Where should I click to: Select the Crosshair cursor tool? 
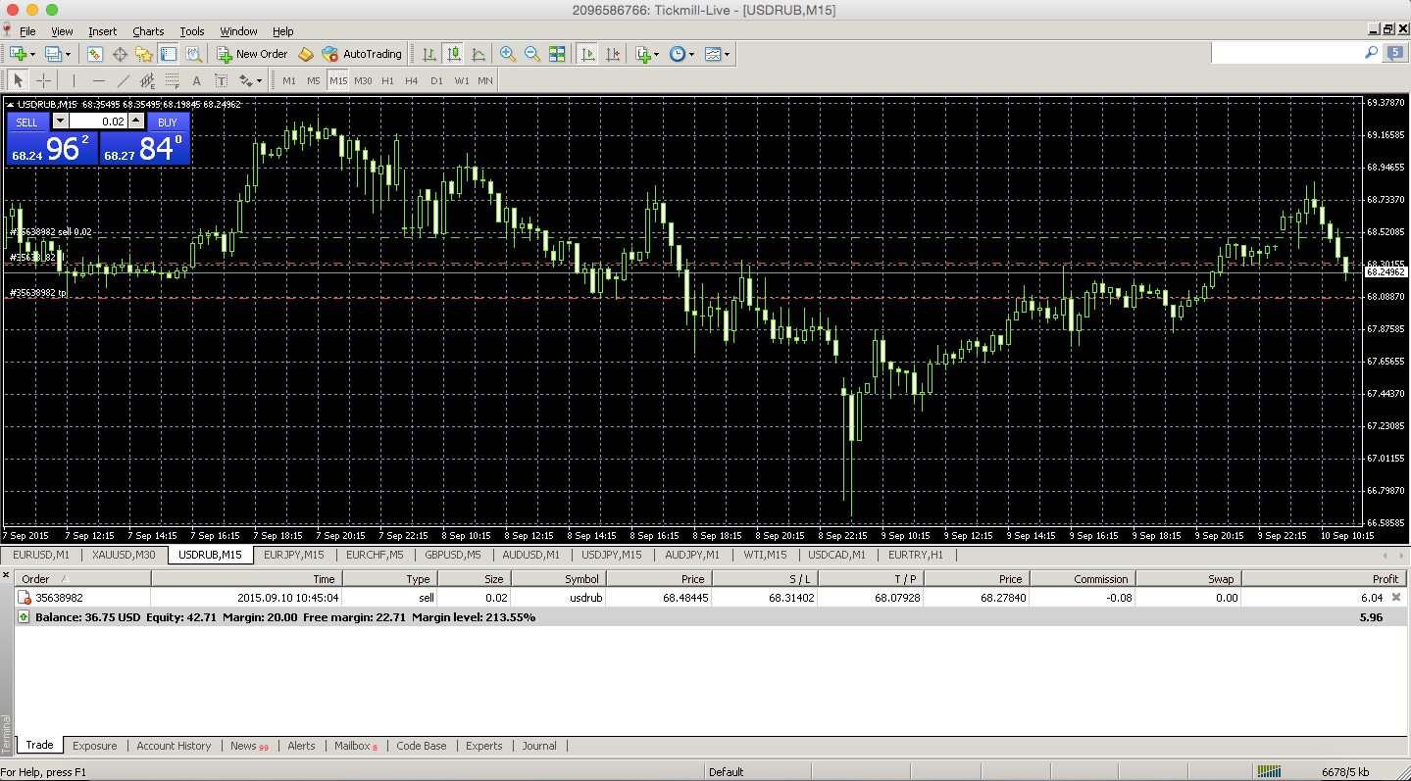[44, 80]
